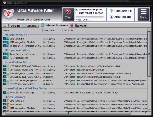Click Edge icon beside Reset Preferences
153x117 pixels.
click(8, 58)
